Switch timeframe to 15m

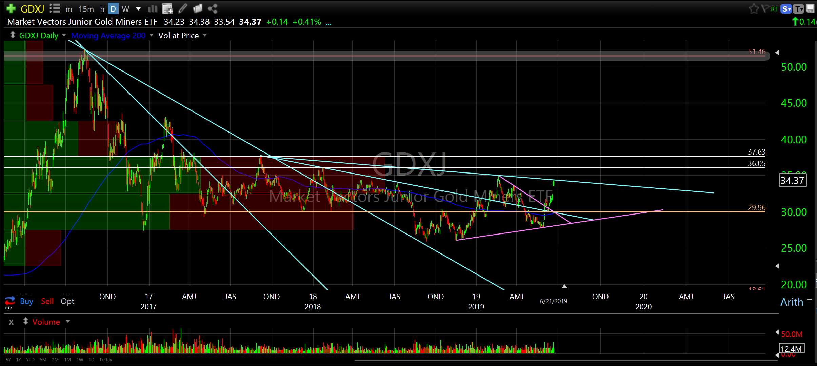pyautogui.click(x=86, y=9)
